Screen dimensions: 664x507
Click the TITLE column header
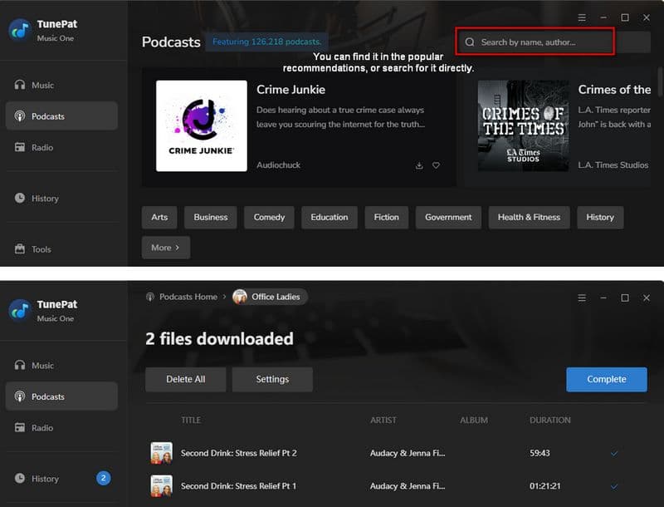[191, 420]
